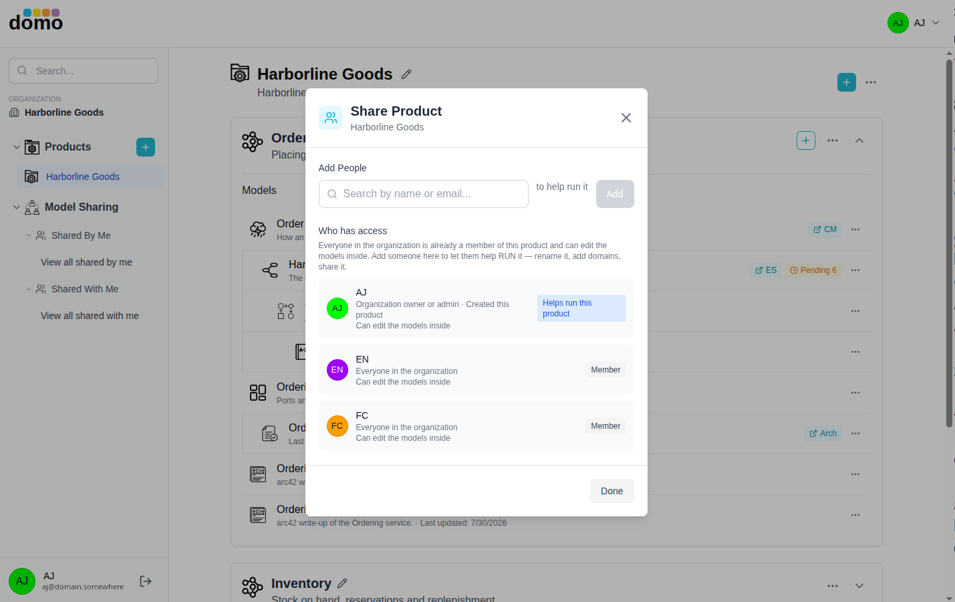955x602 pixels.
Task: Open more options in the CM row
Action: coord(855,229)
